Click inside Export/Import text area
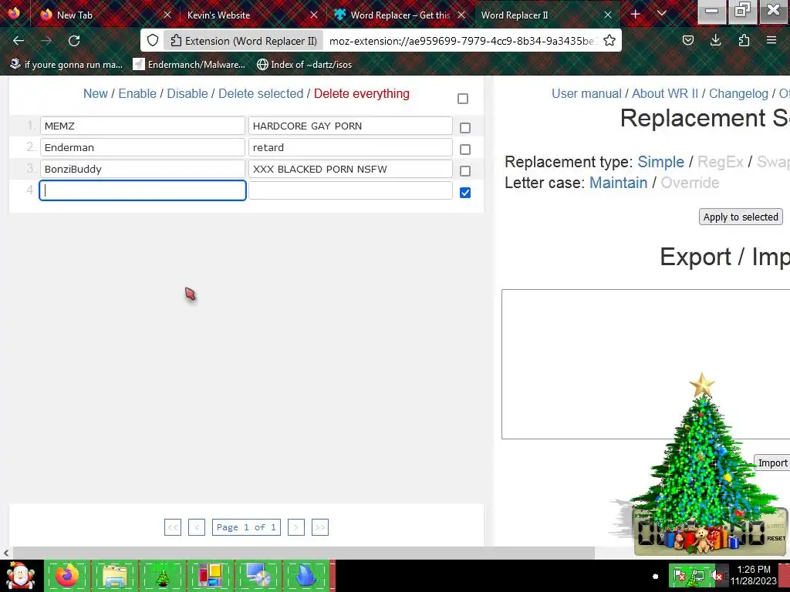Viewport: 790px width, 592px height. coord(646,364)
